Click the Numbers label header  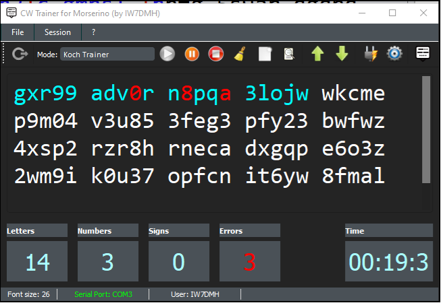[x=108, y=231]
